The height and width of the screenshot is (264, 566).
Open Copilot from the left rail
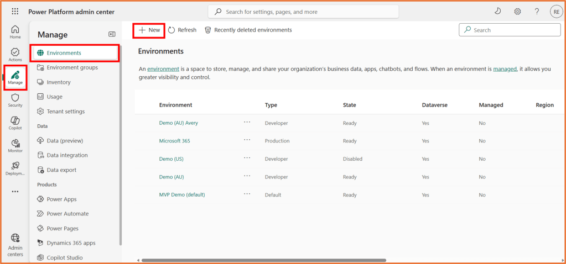tap(15, 123)
